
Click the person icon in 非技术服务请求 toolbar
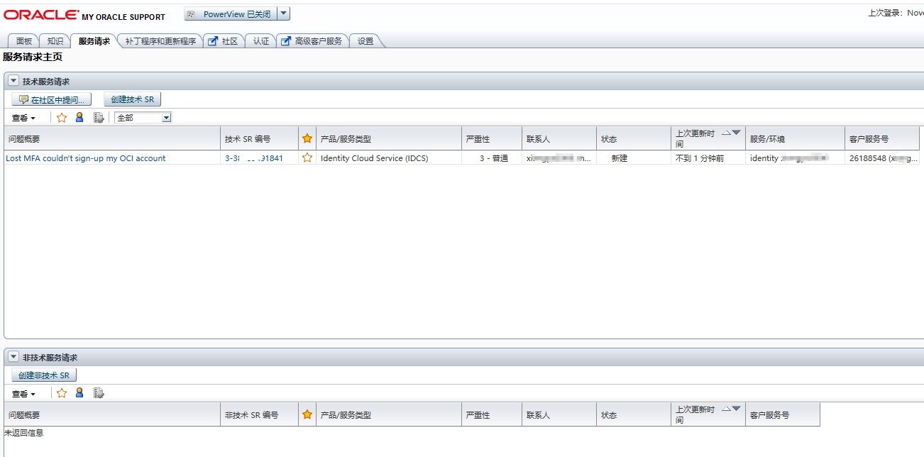click(x=79, y=393)
